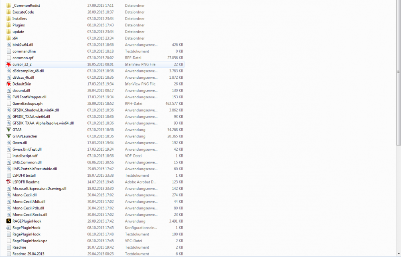The image size is (401, 257).
Task: Click the Gwen.dll file icon
Action: point(9,143)
